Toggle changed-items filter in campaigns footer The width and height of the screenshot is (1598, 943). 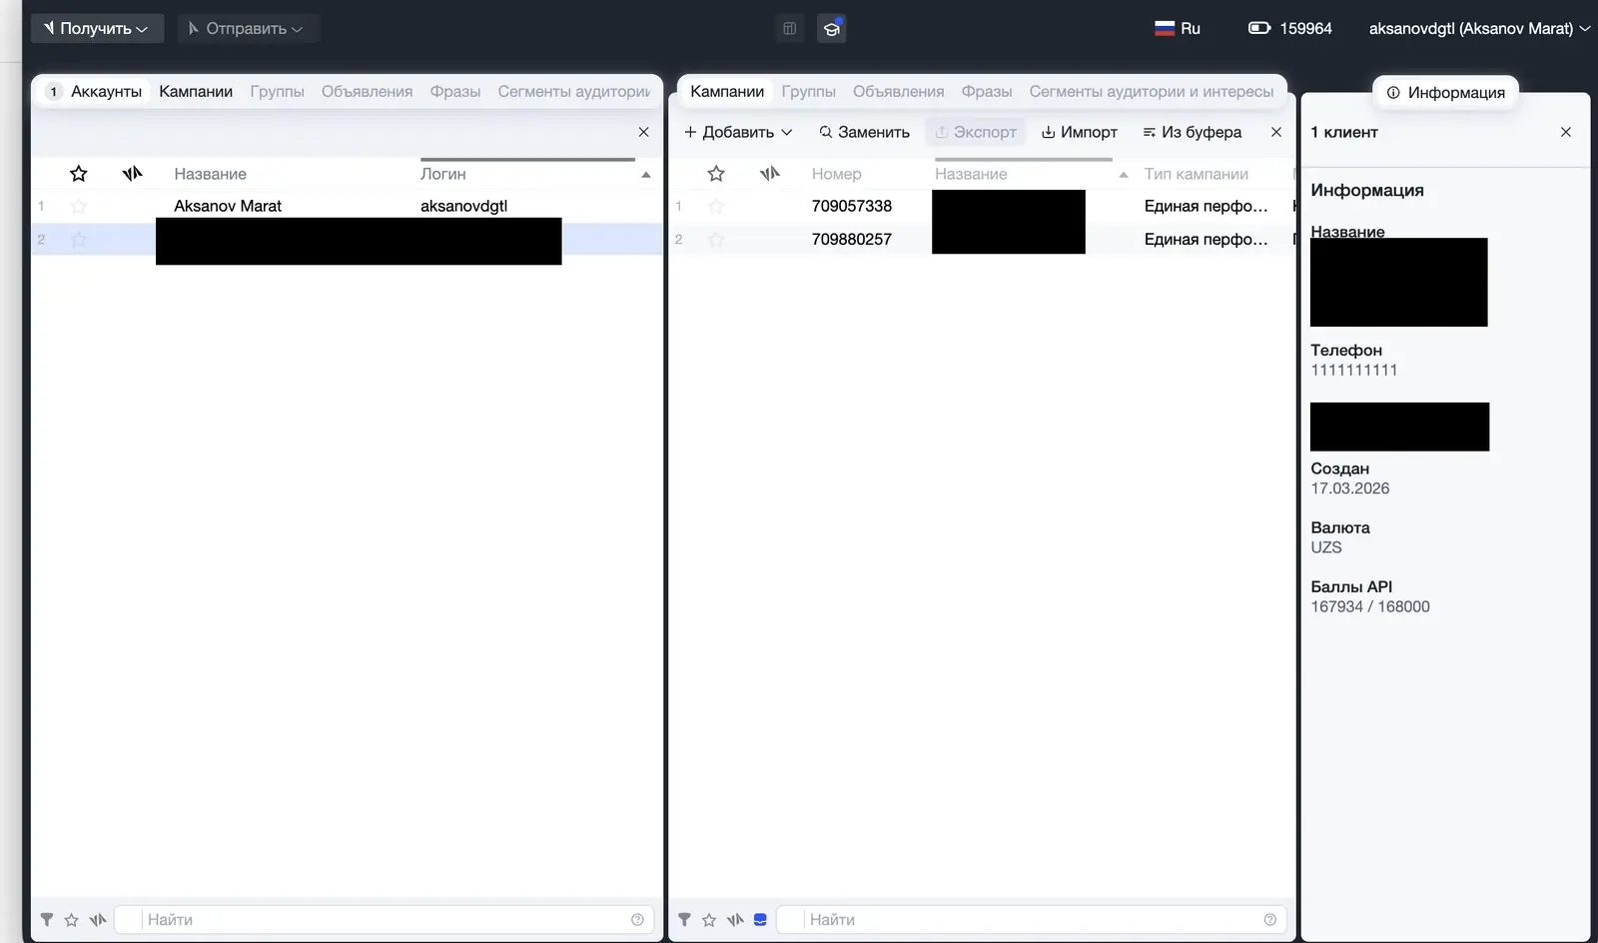coord(735,919)
